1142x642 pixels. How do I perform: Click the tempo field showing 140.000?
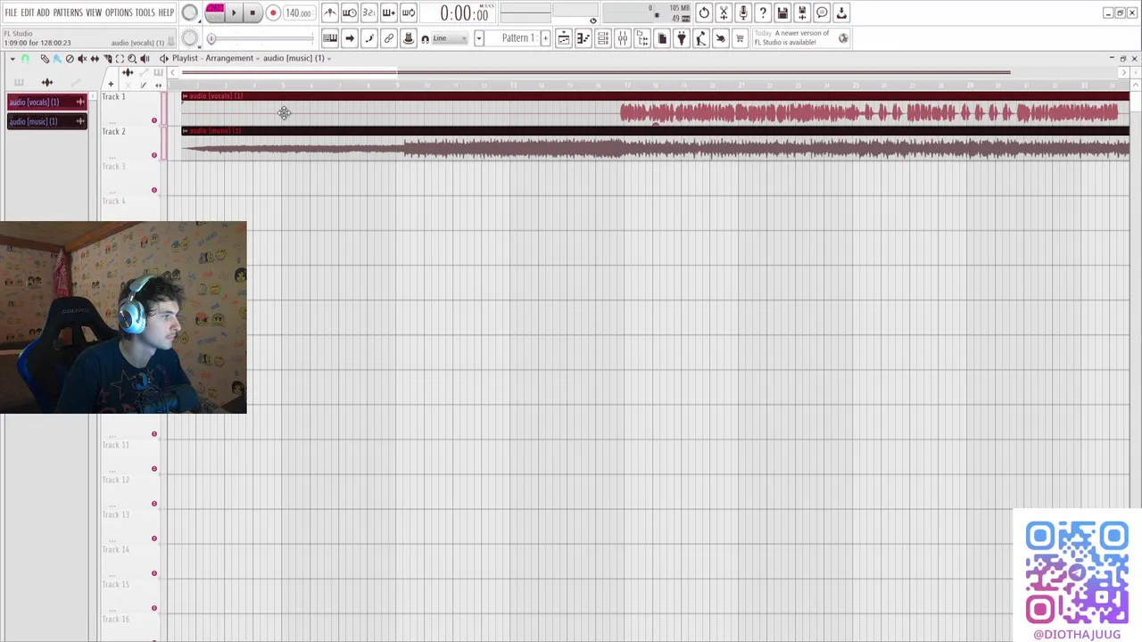point(298,13)
